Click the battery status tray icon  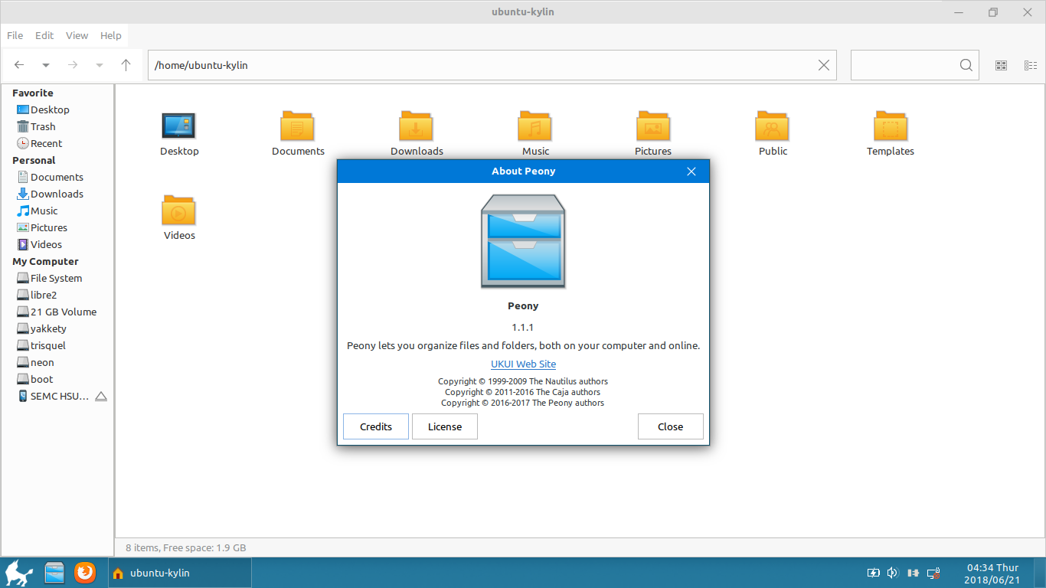pyautogui.click(x=874, y=572)
